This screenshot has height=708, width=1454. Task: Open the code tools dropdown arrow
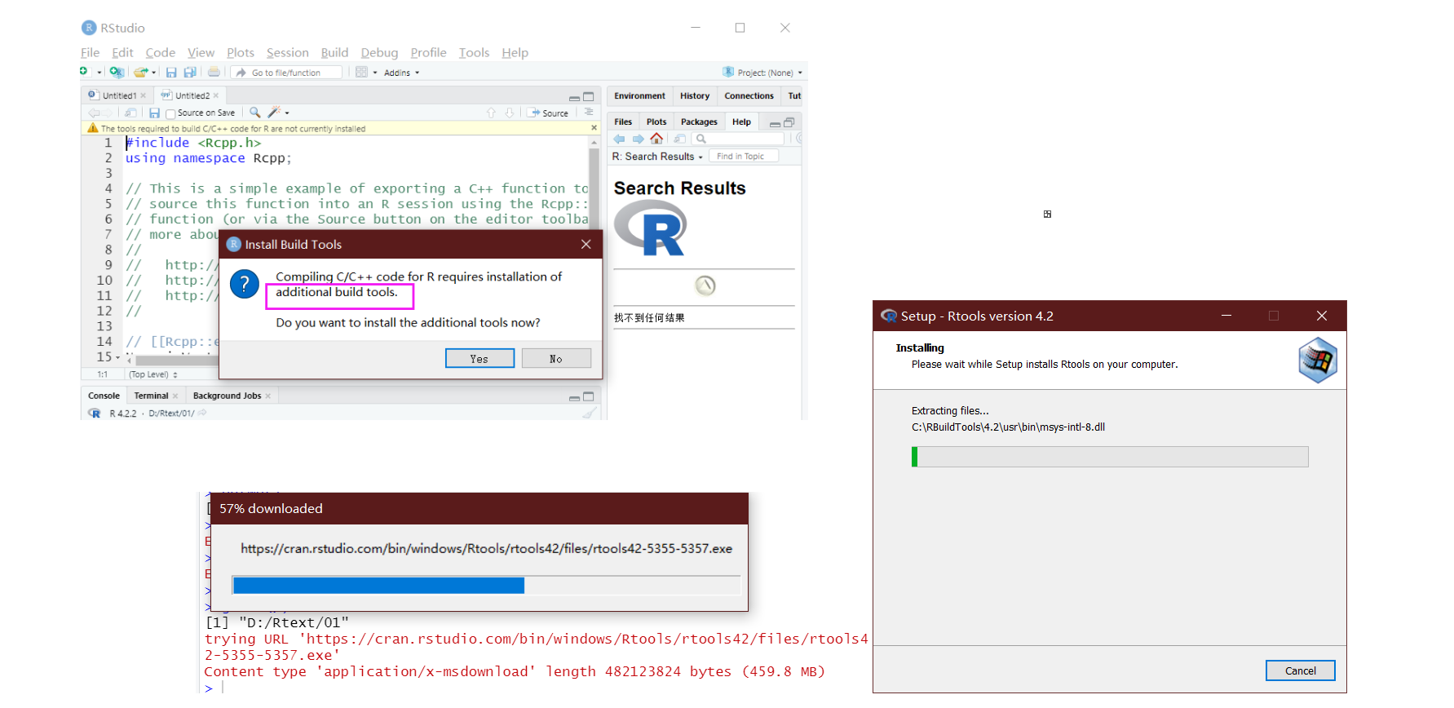(x=287, y=113)
